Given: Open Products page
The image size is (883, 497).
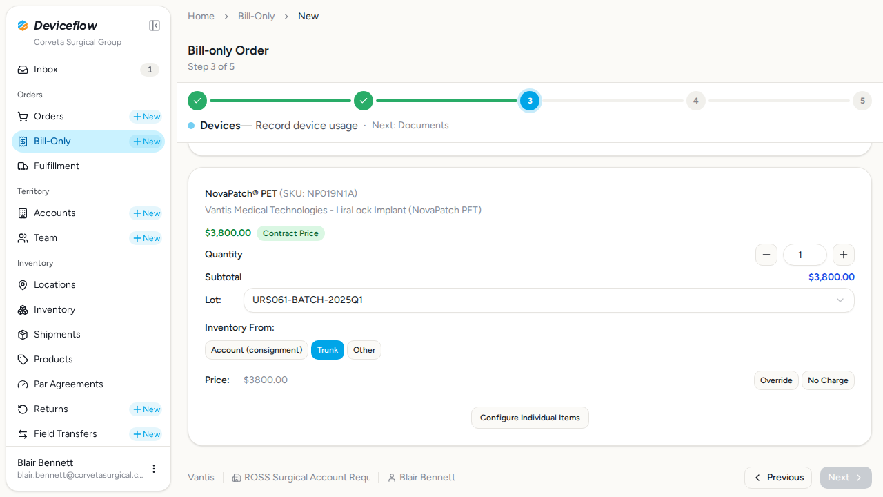Looking at the screenshot, I should 88,360.
